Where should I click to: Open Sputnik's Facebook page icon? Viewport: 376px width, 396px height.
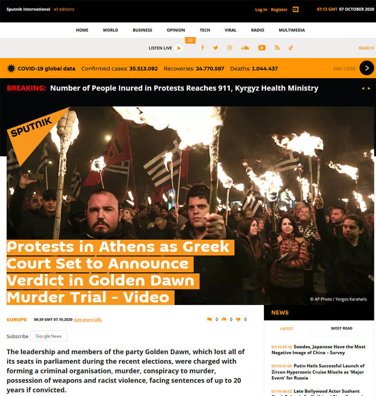(x=203, y=48)
